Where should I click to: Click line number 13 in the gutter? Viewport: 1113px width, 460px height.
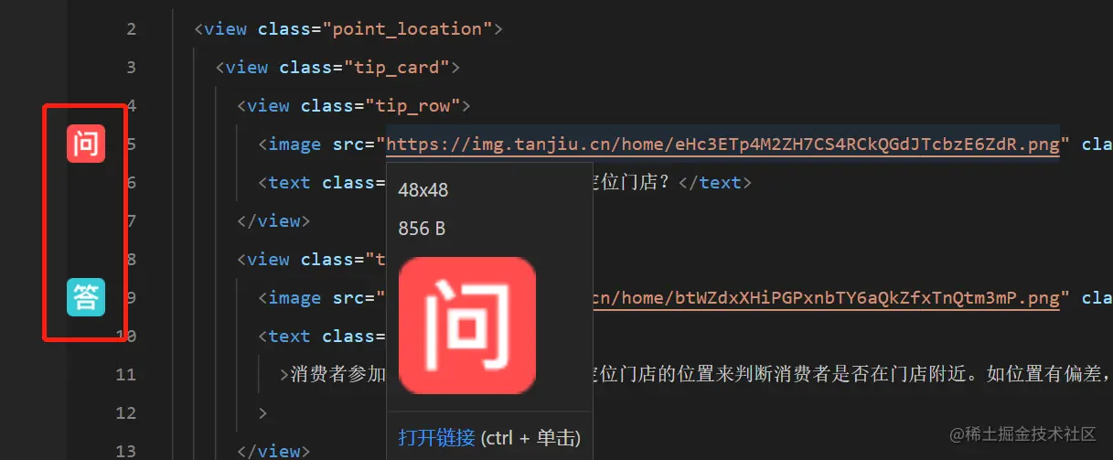(x=125, y=450)
